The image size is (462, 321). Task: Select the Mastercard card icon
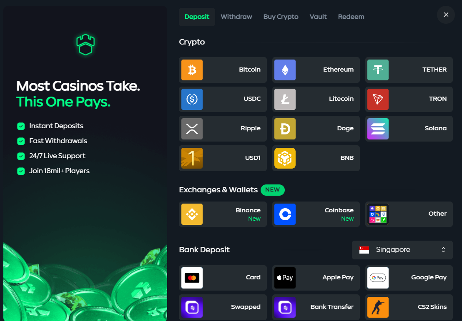pos(192,278)
